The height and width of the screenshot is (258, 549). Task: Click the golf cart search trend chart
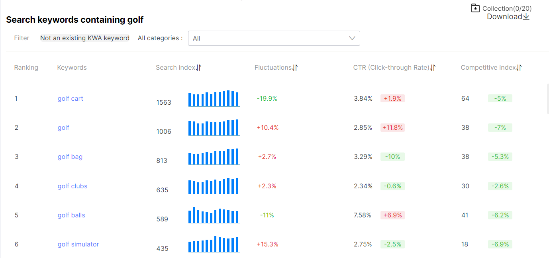coord(214,99)
